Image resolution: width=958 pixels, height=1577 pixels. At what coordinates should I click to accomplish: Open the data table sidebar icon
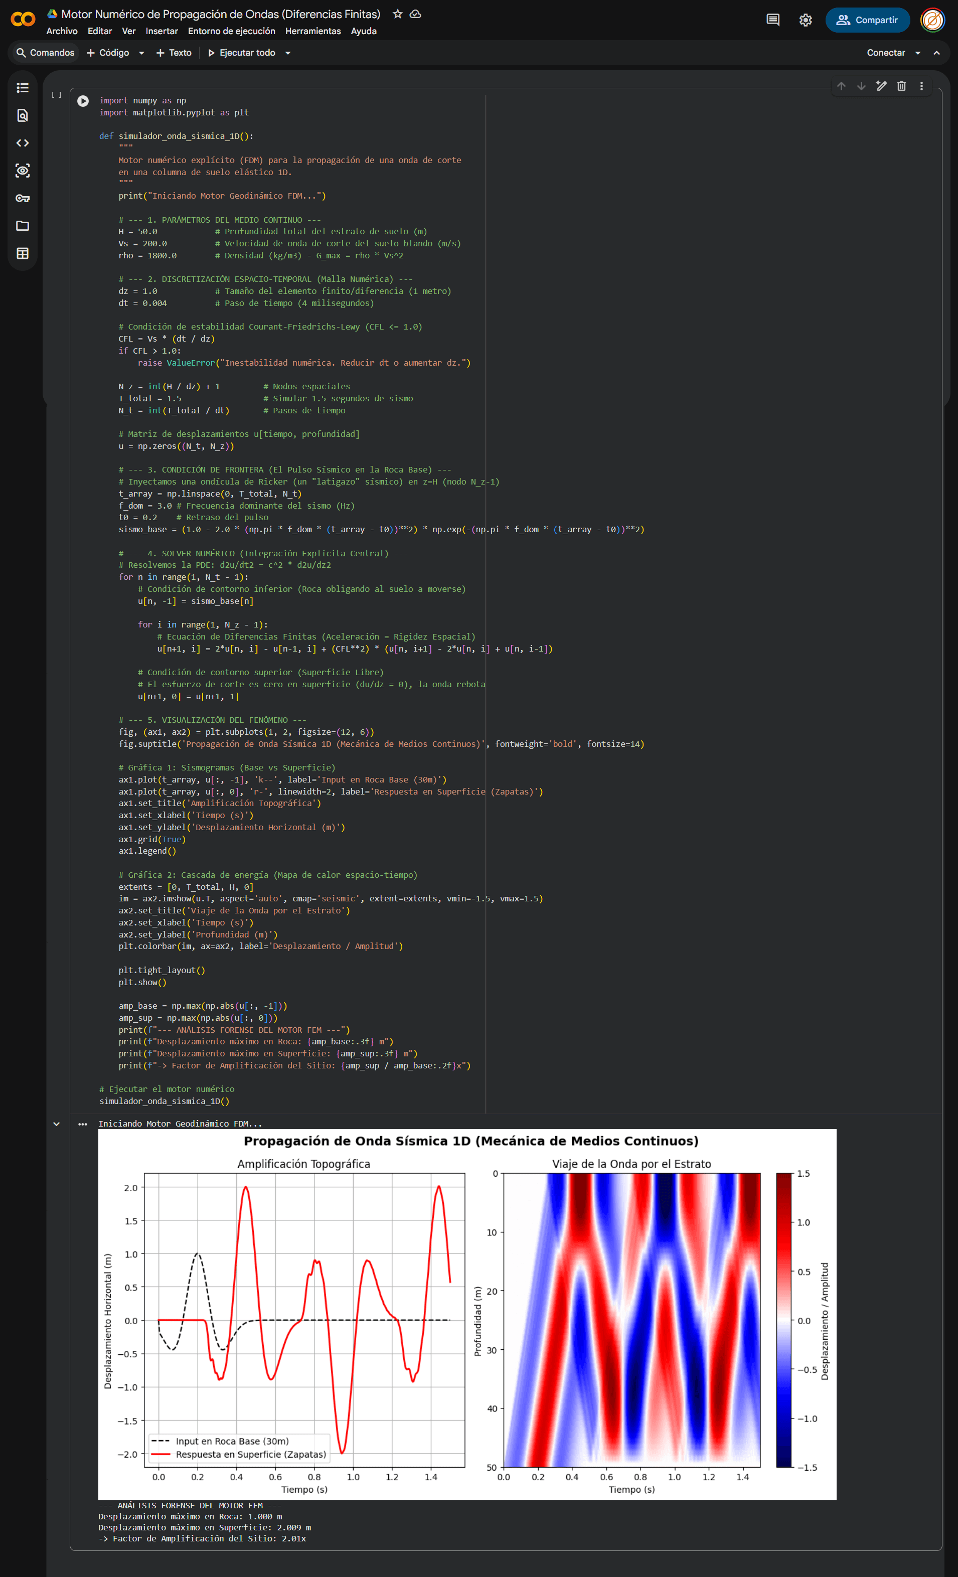23,253
